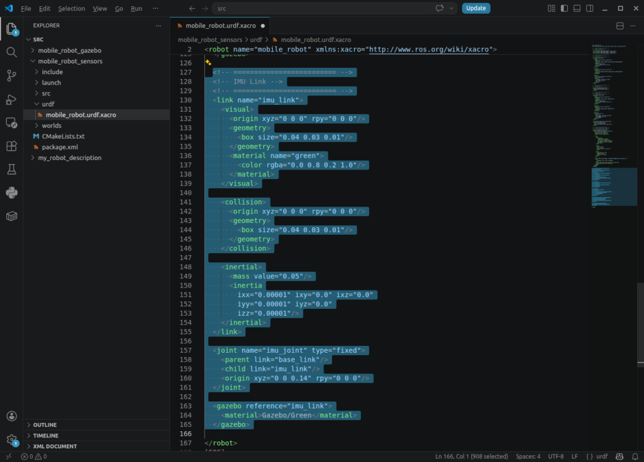Change end of line sequence LF

[x=575, y=456]
